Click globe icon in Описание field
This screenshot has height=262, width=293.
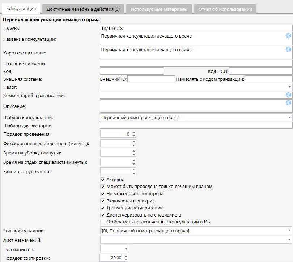[288, 103]
